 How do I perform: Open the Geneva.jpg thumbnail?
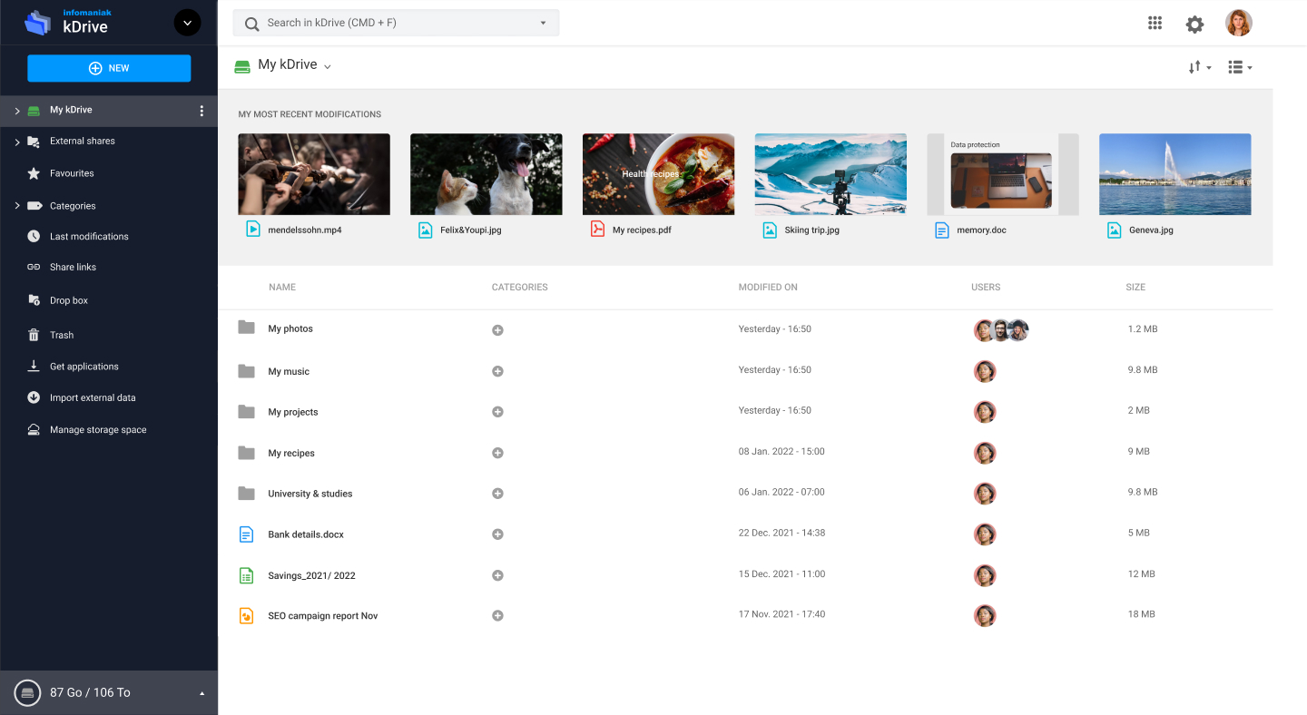coord(1174,173)
